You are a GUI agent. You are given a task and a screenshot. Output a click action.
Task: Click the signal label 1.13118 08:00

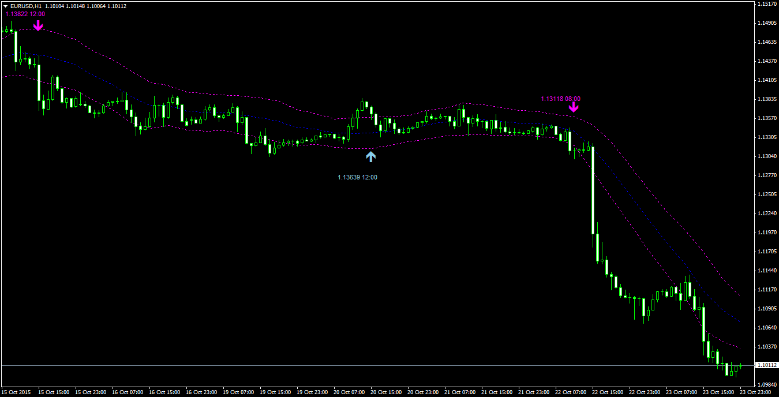click(x=561, y=99)
